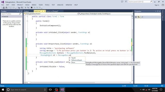Image resolution: width=165 pixels, height=92 pixels.
Task: Open the volume control in system tray
Action: coord(149,90)
